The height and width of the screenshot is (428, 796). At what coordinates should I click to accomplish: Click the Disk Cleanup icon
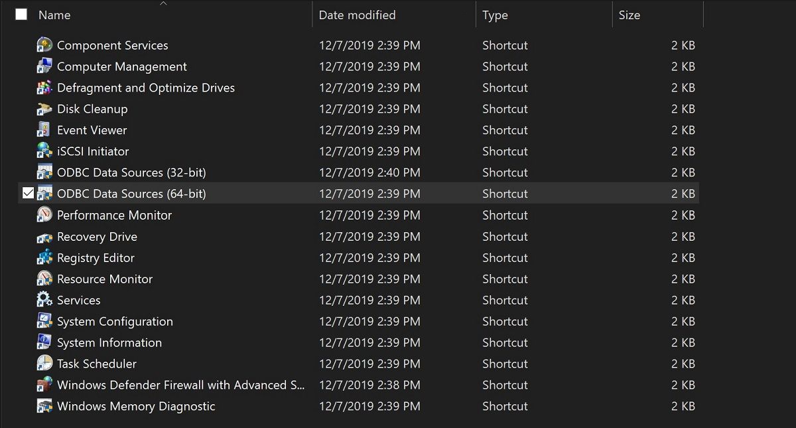tap(44, 109)
